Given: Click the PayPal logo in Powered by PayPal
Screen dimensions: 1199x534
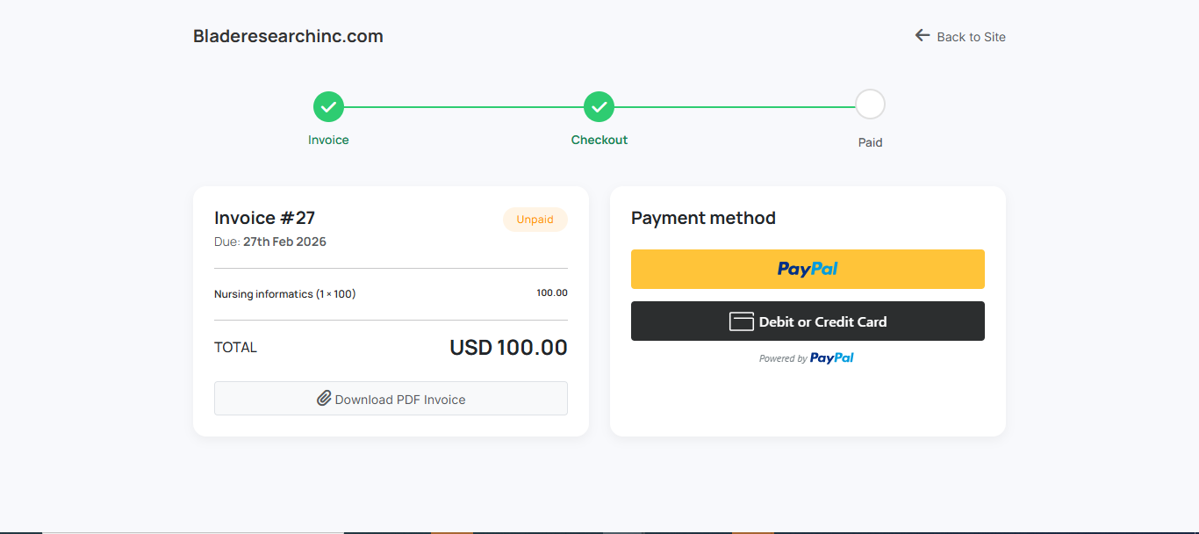Looking at the screenshot, I should (x=832, y=357).
